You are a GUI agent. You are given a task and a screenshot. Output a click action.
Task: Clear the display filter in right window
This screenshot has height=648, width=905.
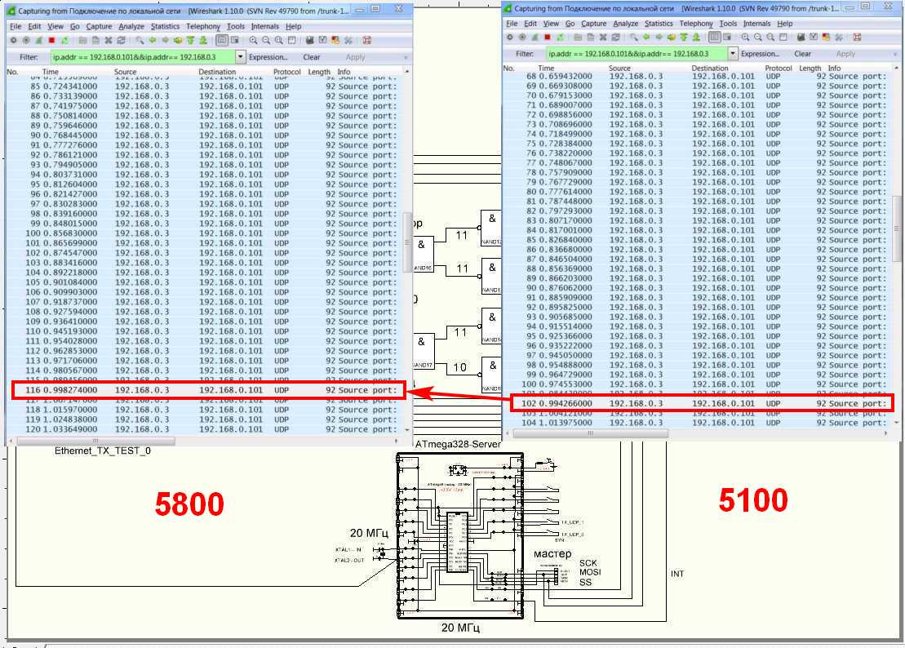click(x=802, y=54)
